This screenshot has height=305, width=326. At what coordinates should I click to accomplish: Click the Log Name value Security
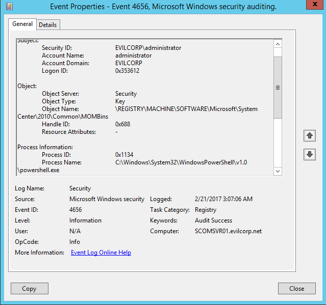(x=80, y=188)
